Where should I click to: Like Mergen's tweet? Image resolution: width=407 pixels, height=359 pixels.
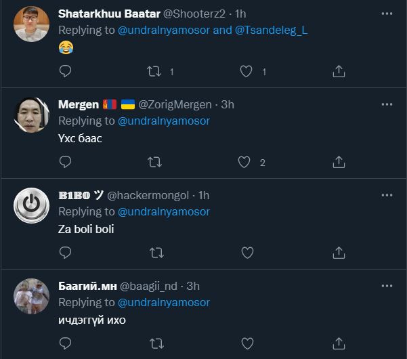pyautogui.click(x=245, y=162)
